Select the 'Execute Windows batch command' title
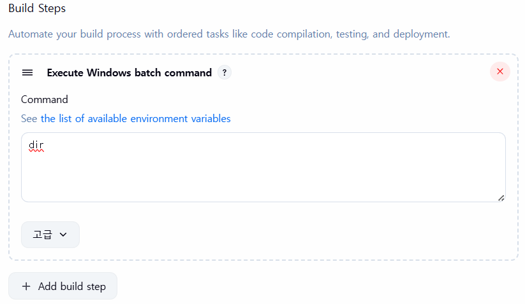The width and height of the screenshot is (525, 304). [129, 73]
